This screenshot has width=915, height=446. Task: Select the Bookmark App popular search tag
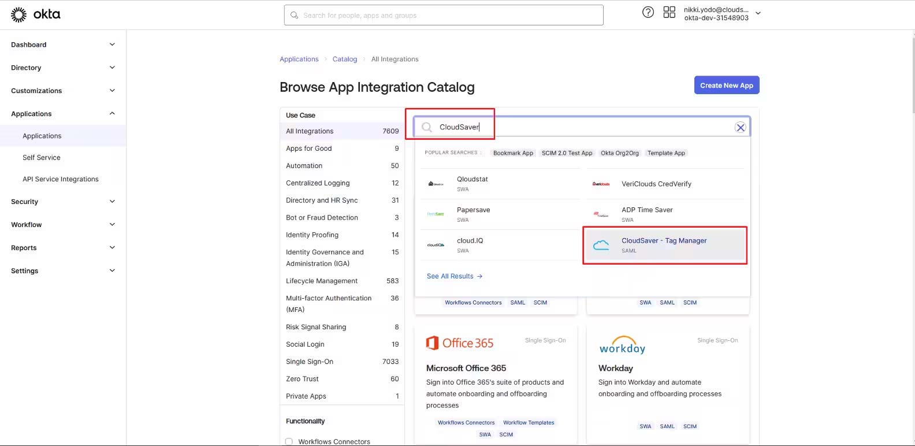pyautogui.click(x=513, y=153)
